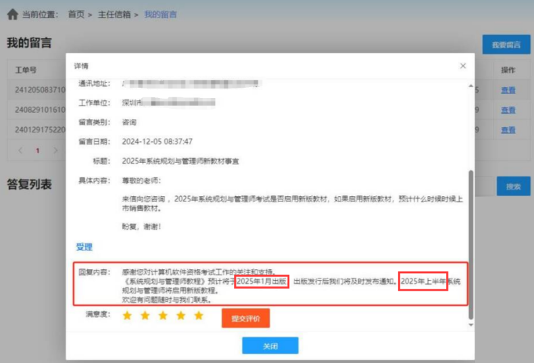The width and height of the screenshot is (534, 363).
Task: Close the 详情 dialog with the X
Action: click(463, 66)
